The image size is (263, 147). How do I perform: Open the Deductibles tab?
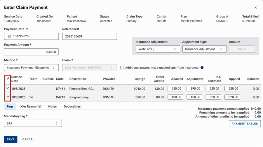point(72,106)
